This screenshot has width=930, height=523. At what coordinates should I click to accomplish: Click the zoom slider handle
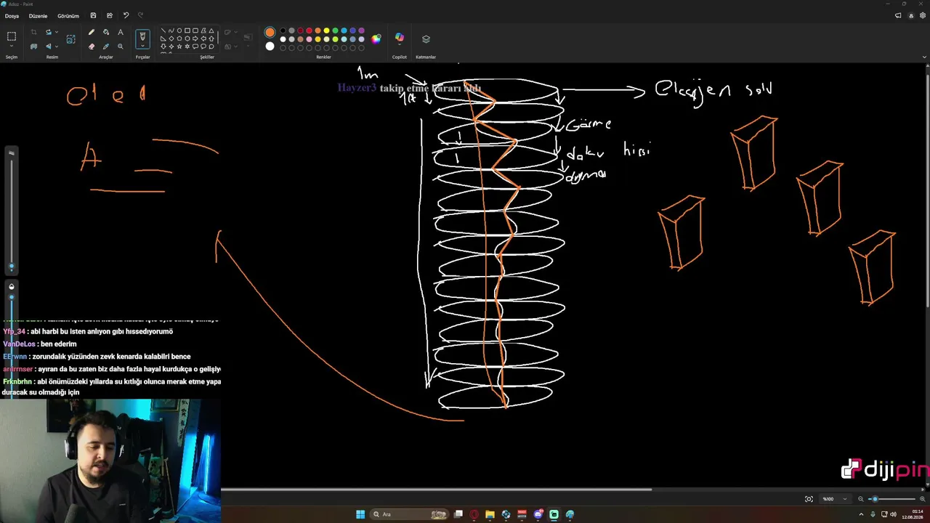click(x=875, y=499)
